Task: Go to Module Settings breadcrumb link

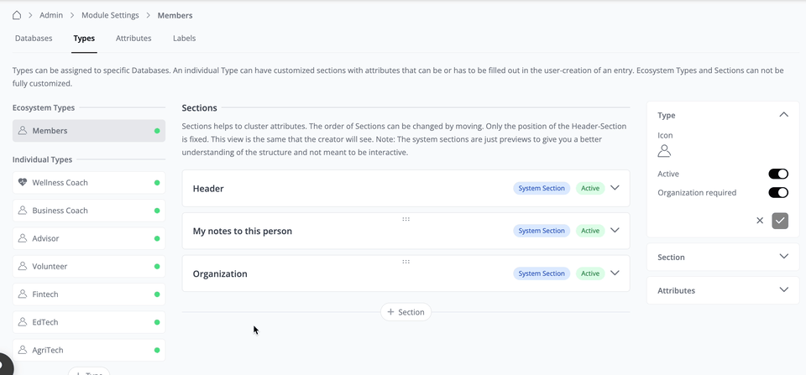Action: [108, 15]
